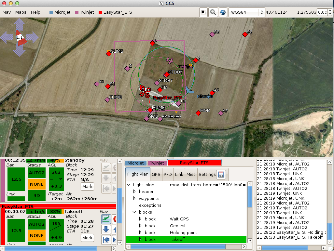This screenshot has width=334, height=251.
Task: Expand the Geo init block
Action: coord(140,225)
